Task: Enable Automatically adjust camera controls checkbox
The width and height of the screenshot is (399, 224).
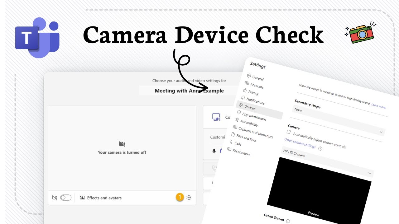Action: pos(289,132)
